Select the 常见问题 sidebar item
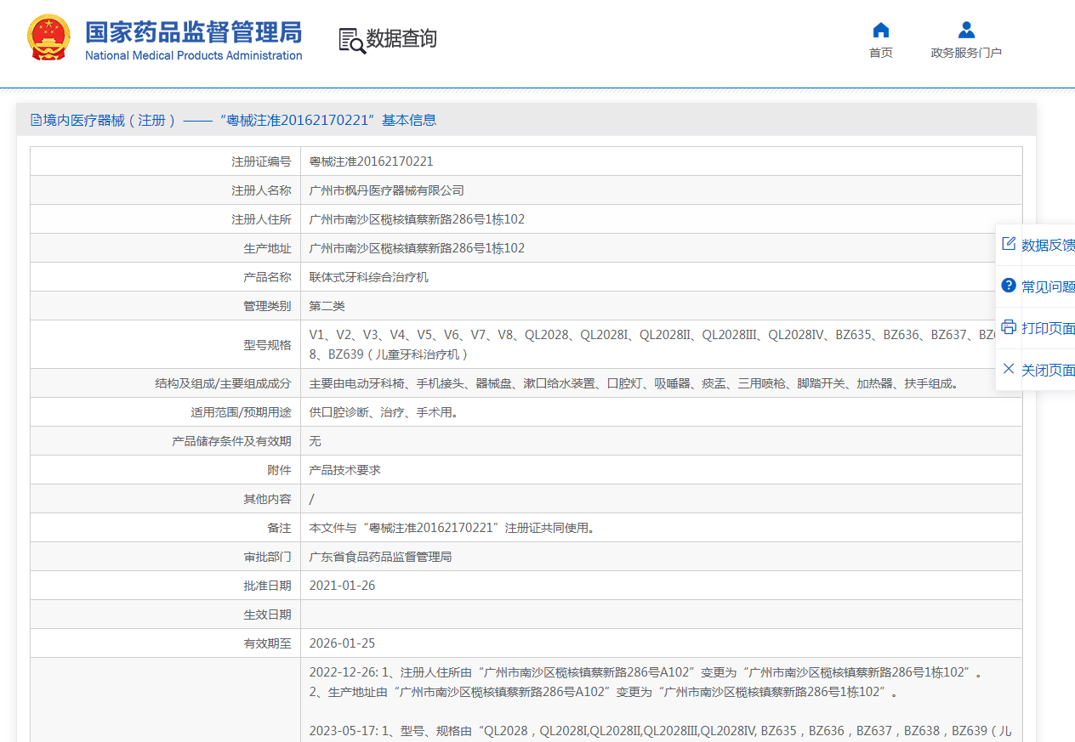1075x742 pixels. (1048, 286)
